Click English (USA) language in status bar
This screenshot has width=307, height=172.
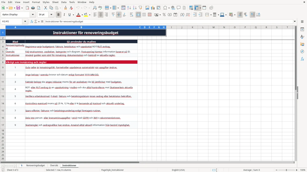coord(178,170)
